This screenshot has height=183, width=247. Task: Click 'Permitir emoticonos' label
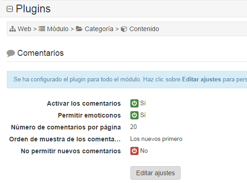pyautogui.click(x=89, y=115)
